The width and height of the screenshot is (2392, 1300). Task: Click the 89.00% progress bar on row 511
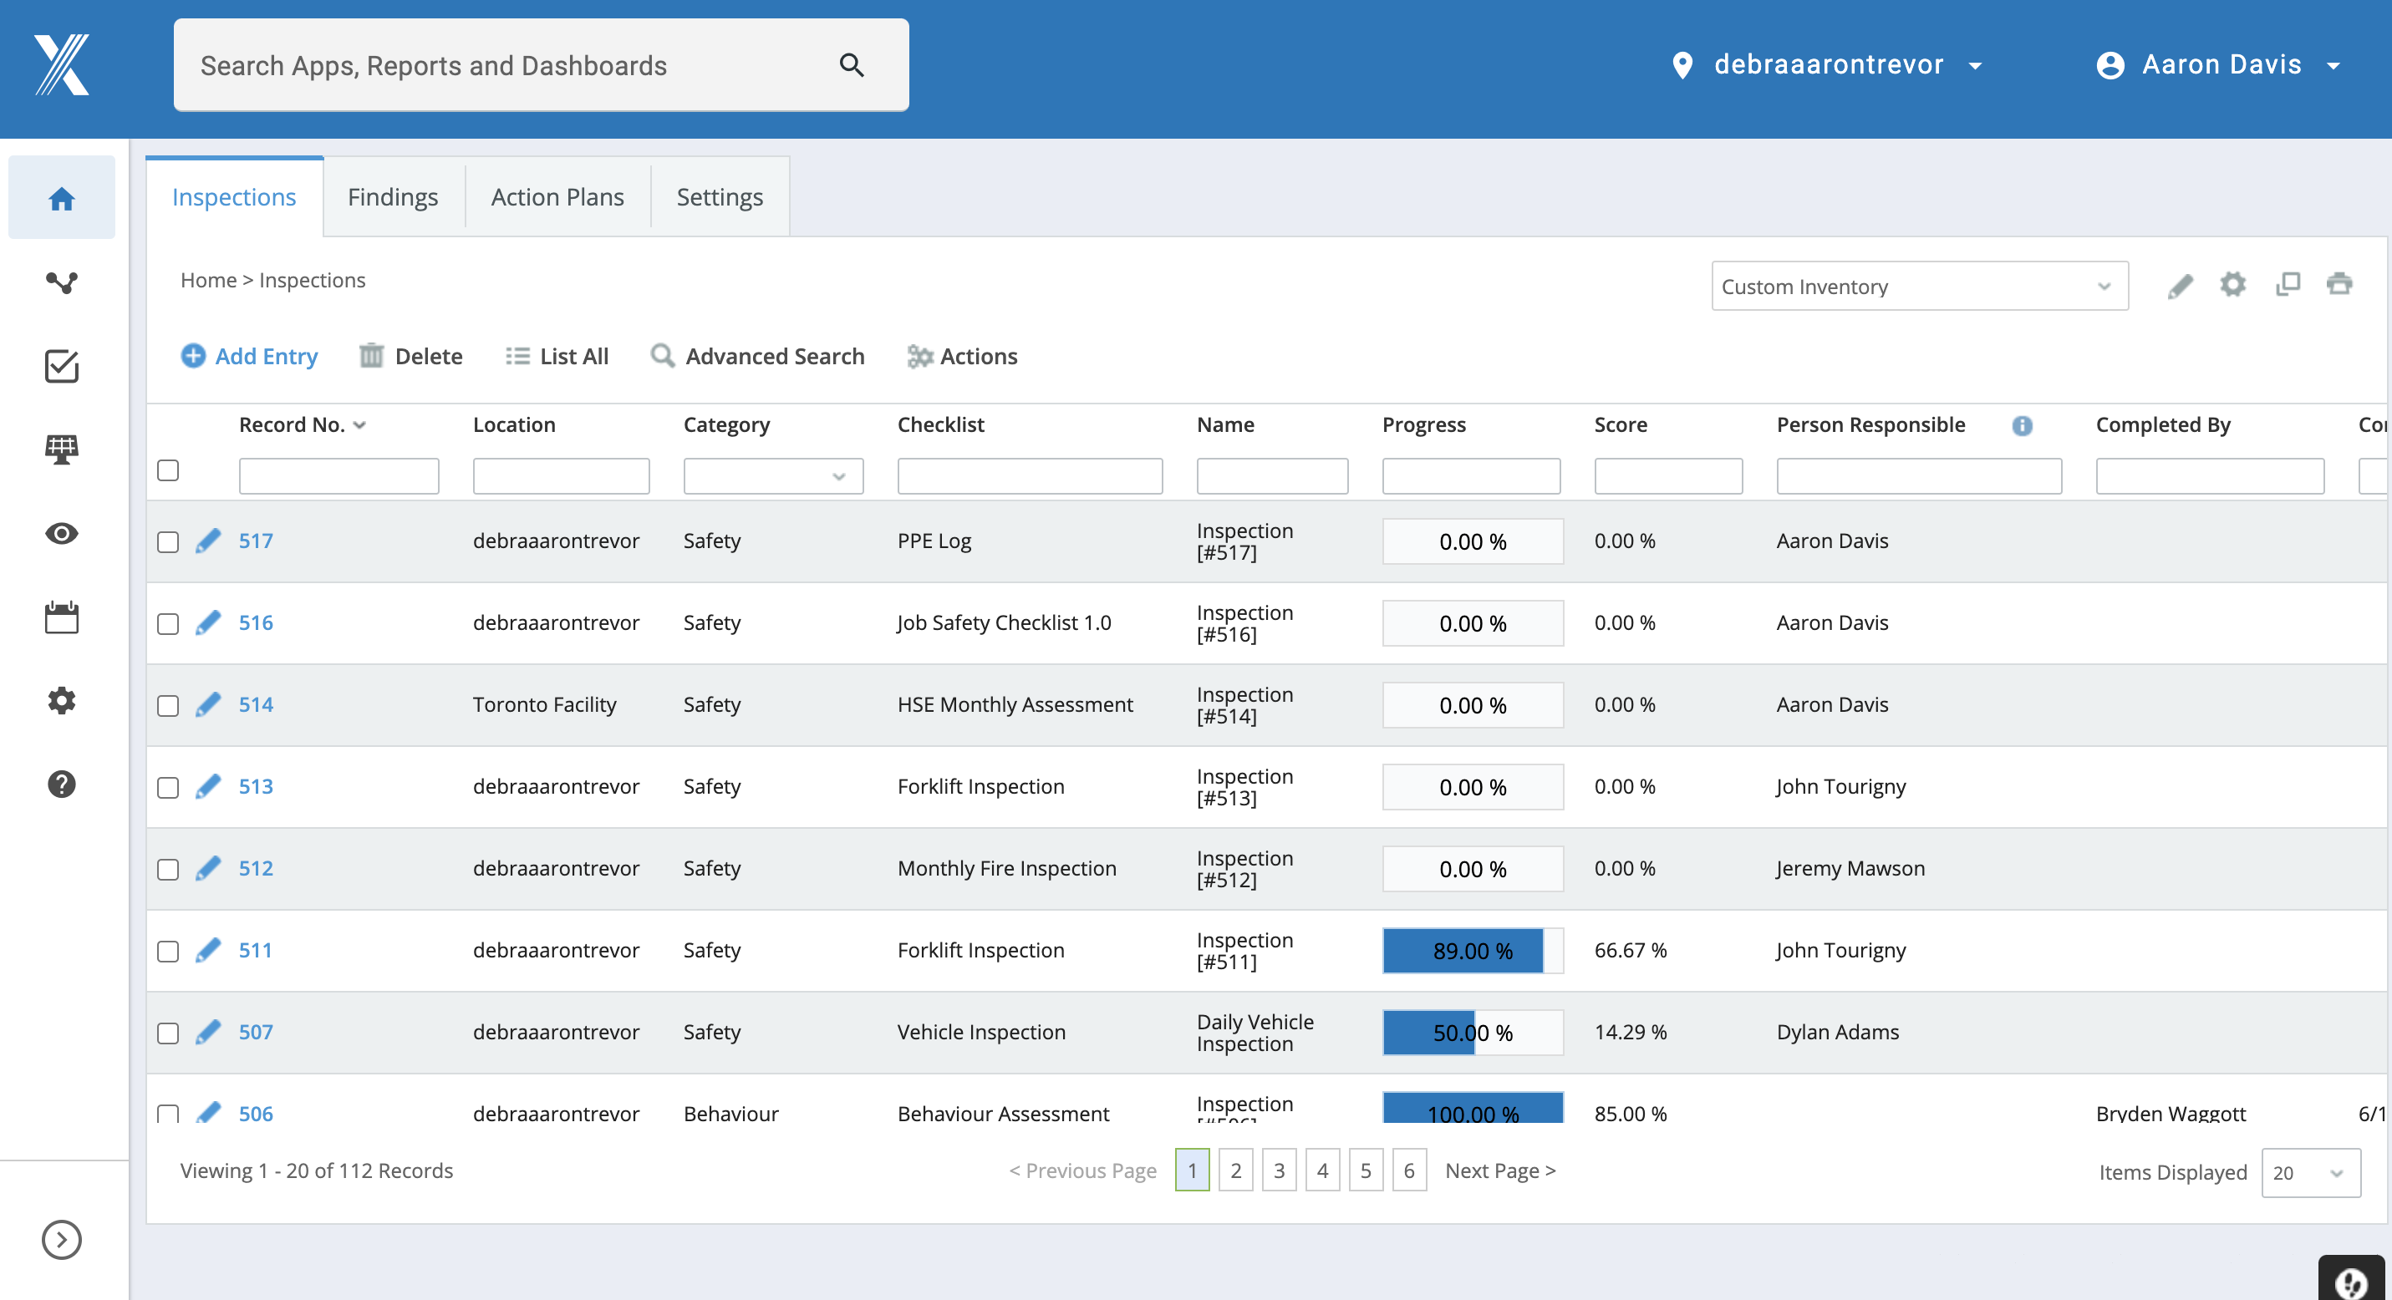[1463, 951]
